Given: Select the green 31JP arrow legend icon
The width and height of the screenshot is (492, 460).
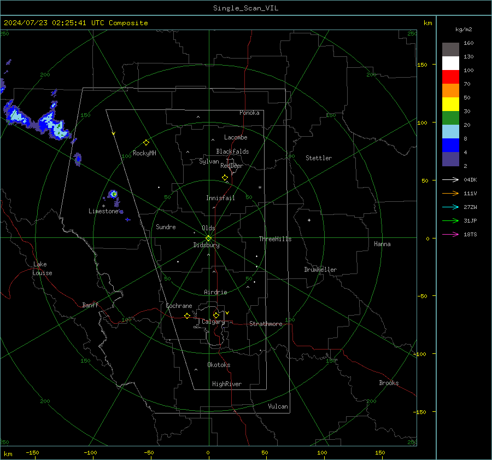Looking at the screenshot, I should [450, 221].
